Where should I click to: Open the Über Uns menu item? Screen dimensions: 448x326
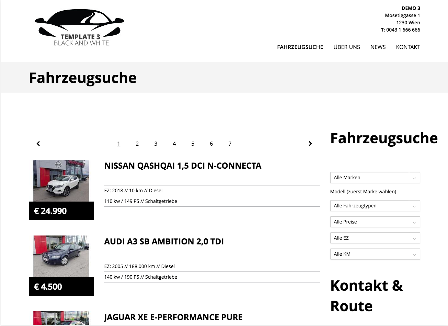pyautogui.click(x=347, y=47)
